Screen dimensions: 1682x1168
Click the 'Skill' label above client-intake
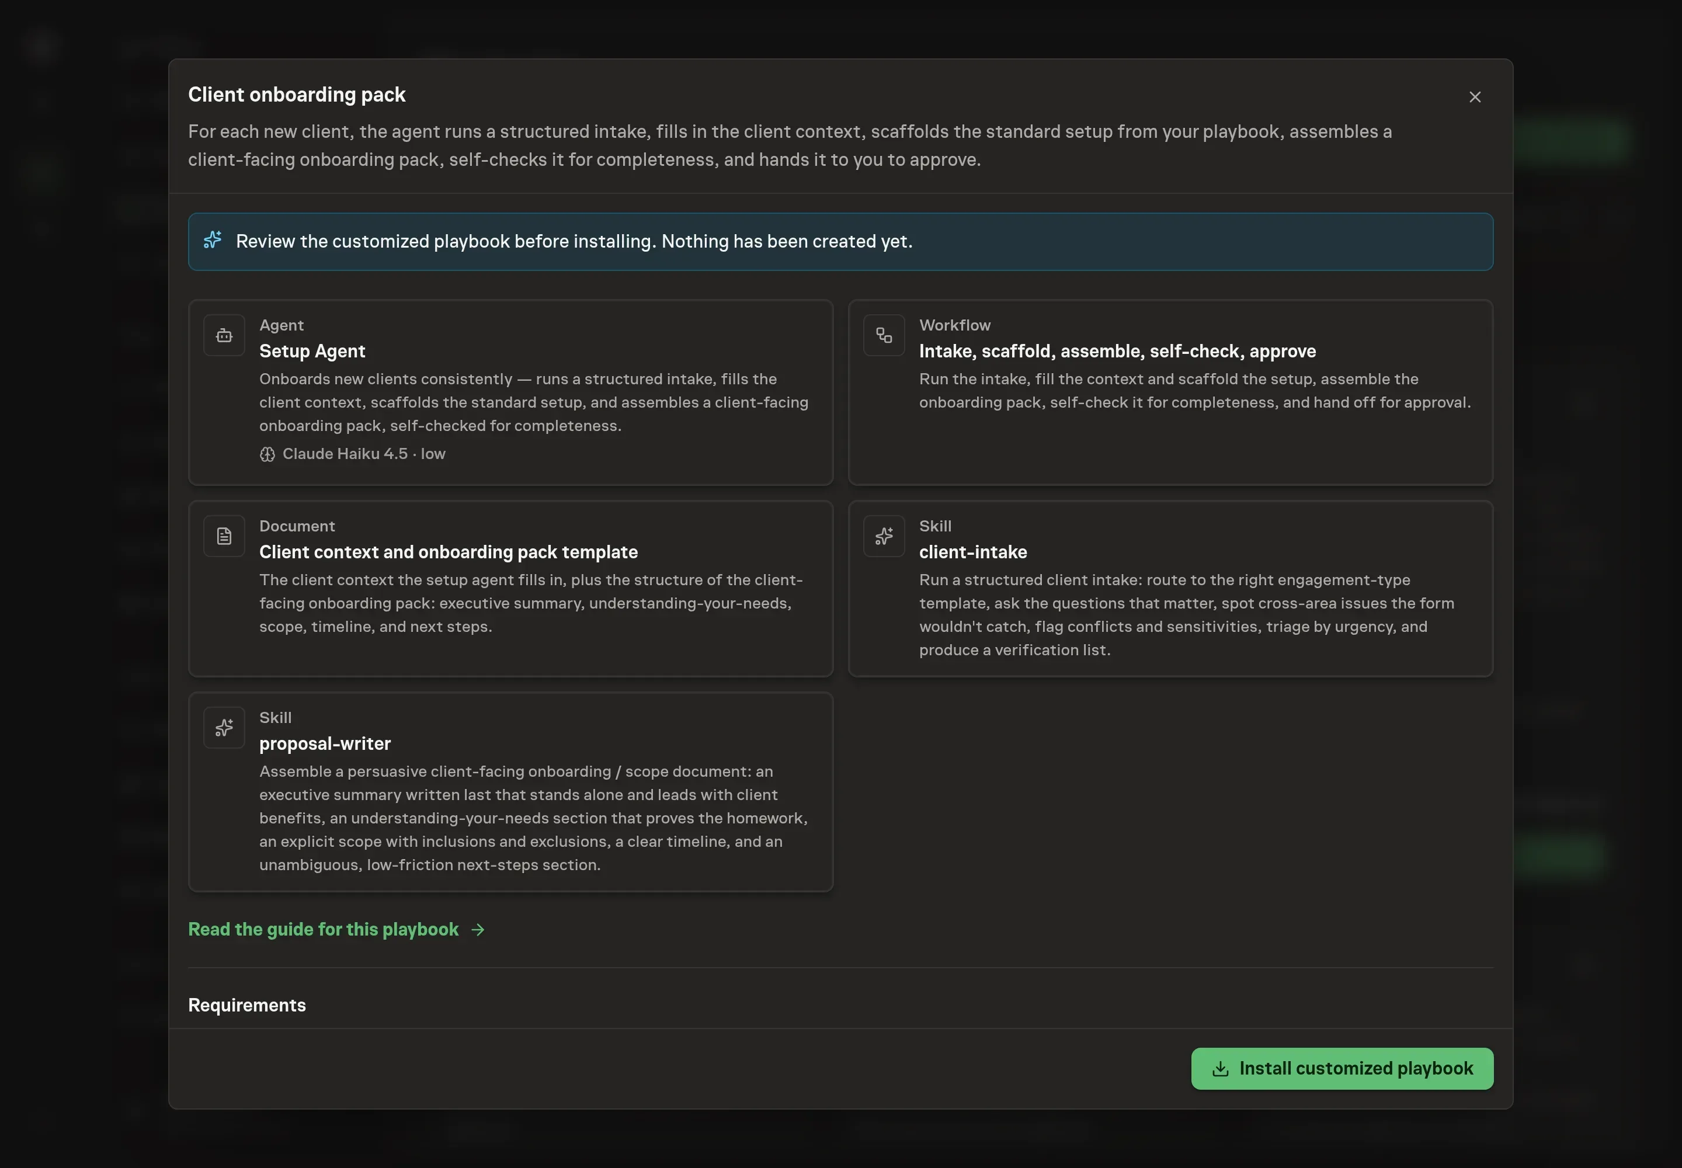934,526
